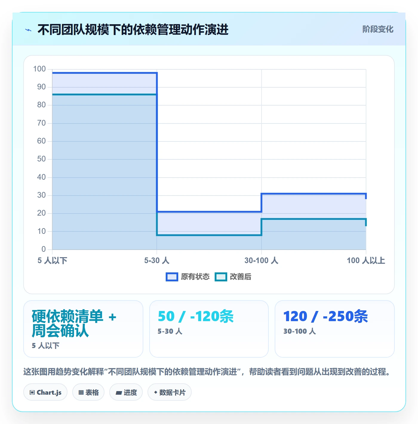
Task: Select the Chart.js tag chip
Action: [45, 392]
